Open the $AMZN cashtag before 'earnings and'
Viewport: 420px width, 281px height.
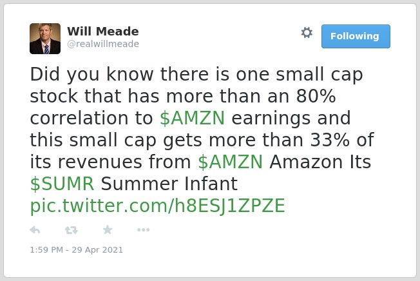click(193, 118)
